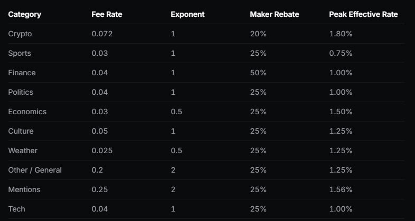
Task: Select the Exponent column header
Action: pyautogui.click(x=187, y=14)
